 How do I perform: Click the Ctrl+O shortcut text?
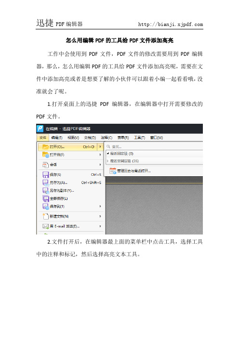(x=89, y=147)
